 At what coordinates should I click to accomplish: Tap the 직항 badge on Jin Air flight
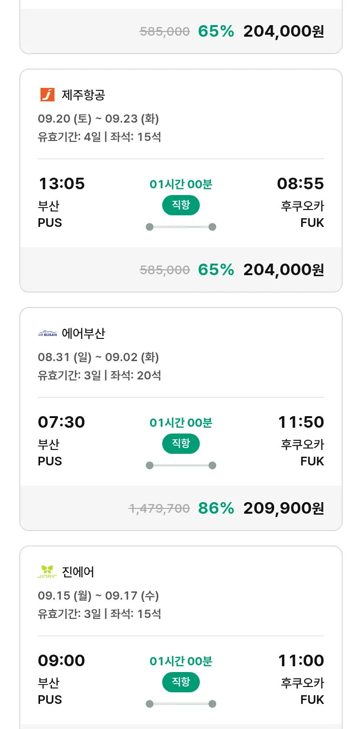pyautogui.click(x=181, y=682)
